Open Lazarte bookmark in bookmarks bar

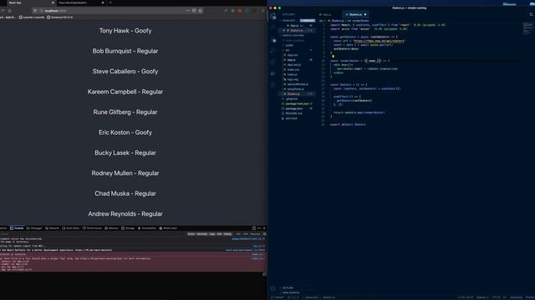point(32,17)
